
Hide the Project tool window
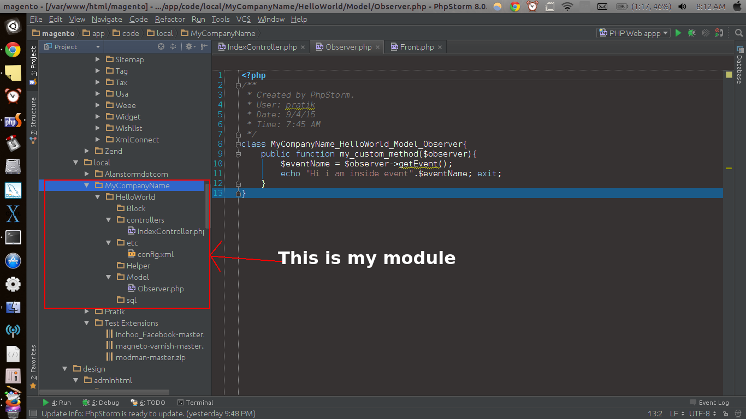(204, 47)
